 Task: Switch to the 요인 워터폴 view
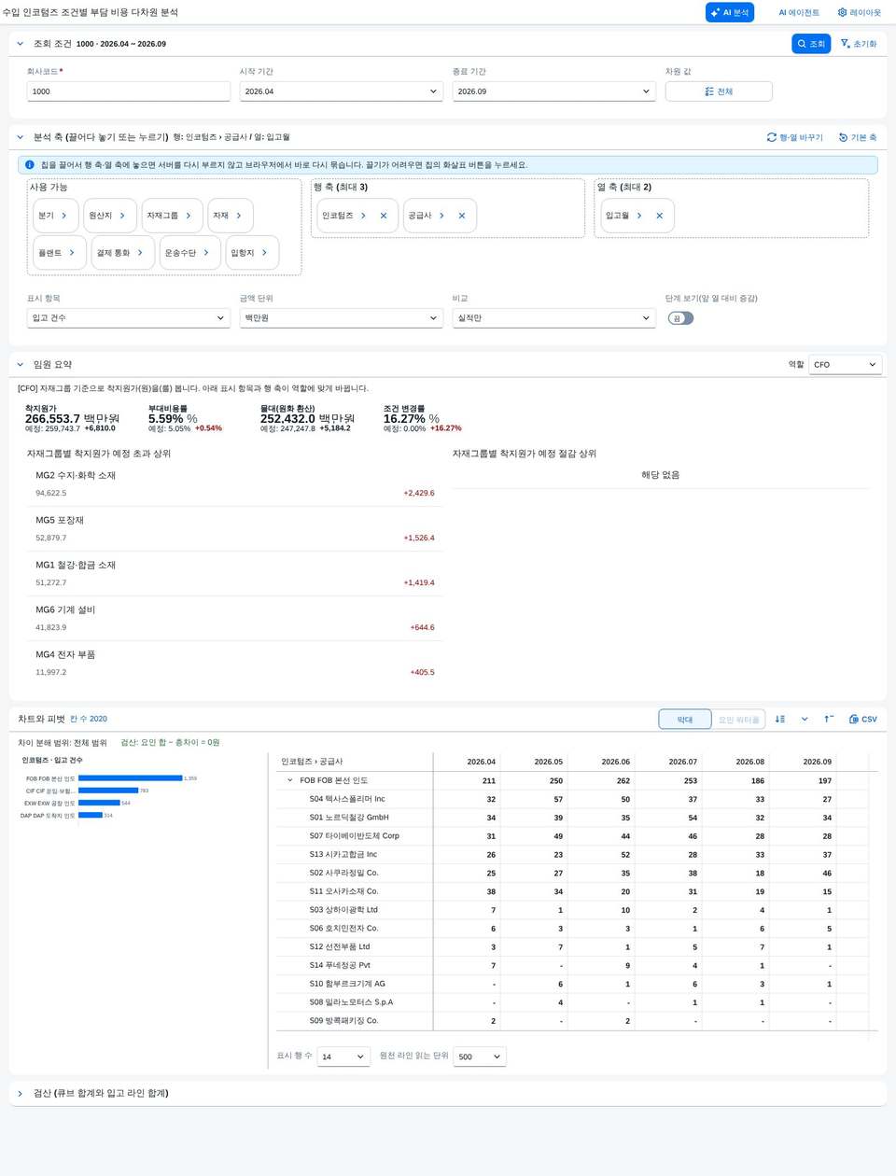coord(739,720)
